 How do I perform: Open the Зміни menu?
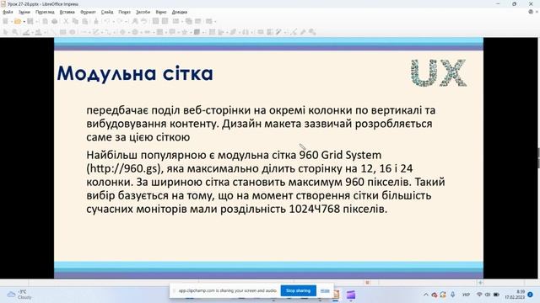pyautogui.click(x=24, y=12)
